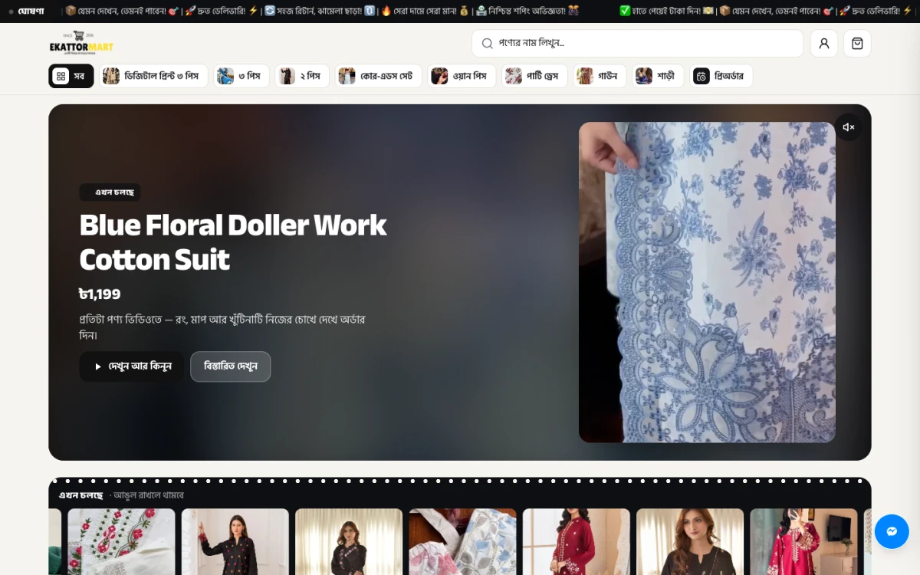Click the "ঘোষণা" announcement label

click(31, 11)
